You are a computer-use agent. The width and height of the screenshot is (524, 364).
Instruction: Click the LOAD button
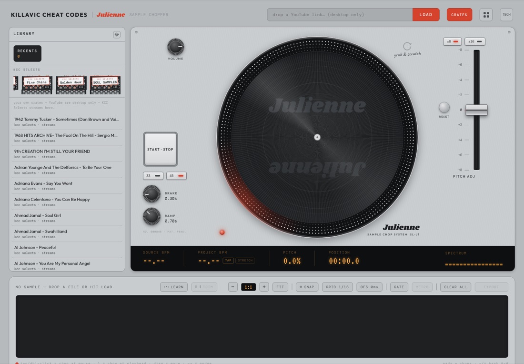pos(426,15)
